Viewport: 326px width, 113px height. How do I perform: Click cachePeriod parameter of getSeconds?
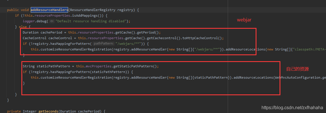click(x=89, y=112)
